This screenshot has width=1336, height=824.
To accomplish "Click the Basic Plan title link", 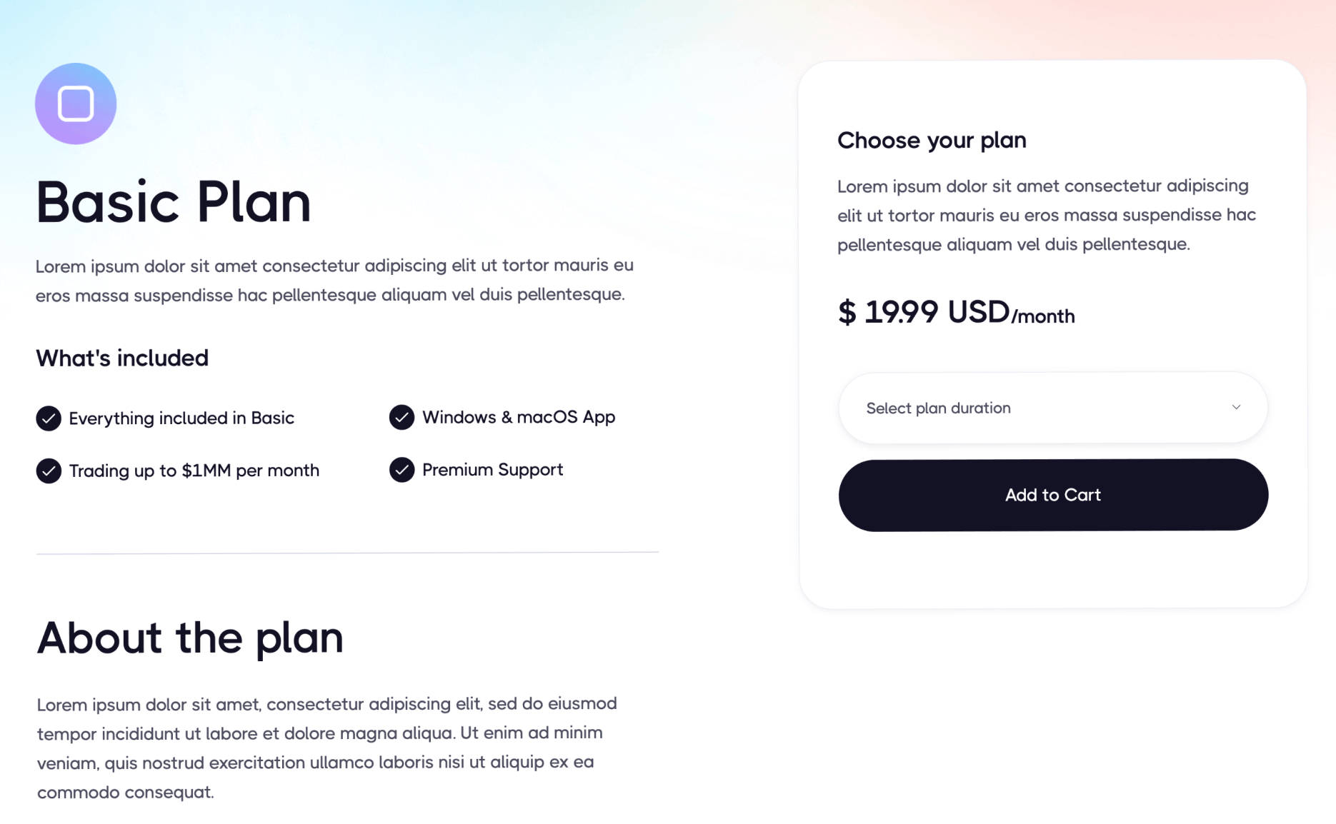I will pos(173,202).
